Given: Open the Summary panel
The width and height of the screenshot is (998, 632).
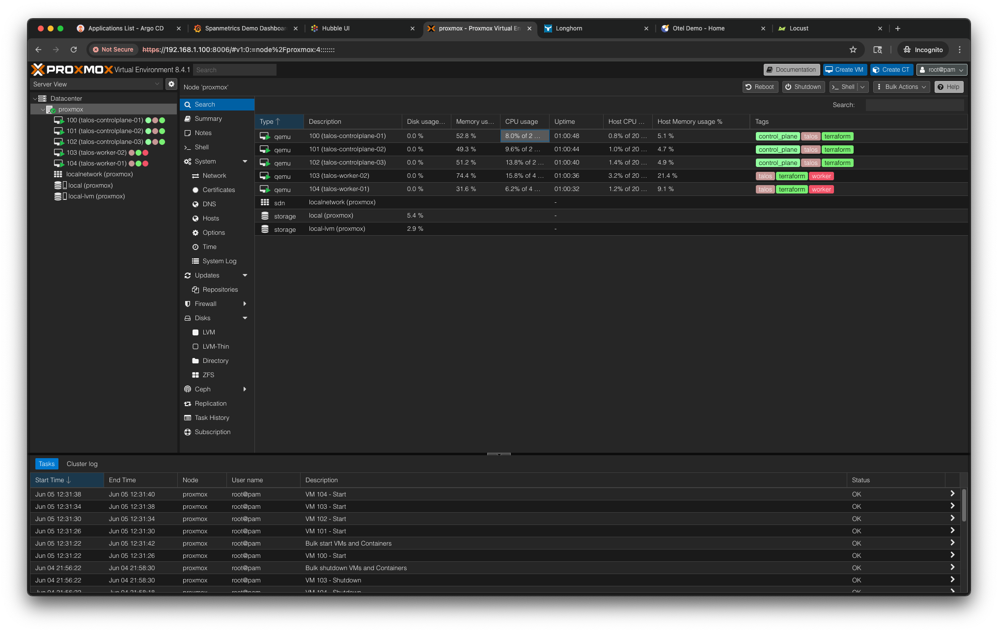Looking at the screenshot, I should 217,119.
